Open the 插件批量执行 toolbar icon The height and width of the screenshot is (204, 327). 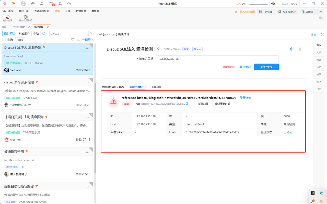tap(26, 18)
